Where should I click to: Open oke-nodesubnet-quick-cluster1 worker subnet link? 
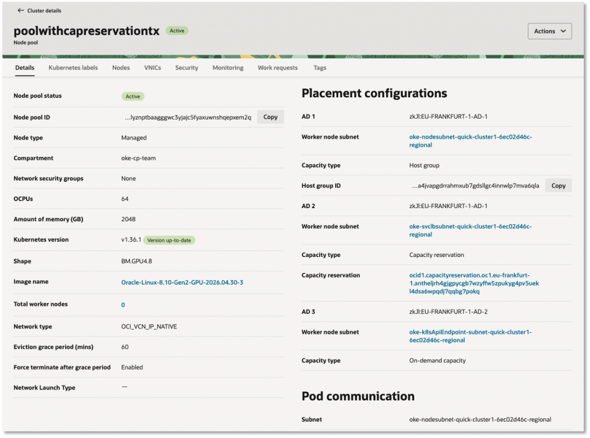coord(470,141)
